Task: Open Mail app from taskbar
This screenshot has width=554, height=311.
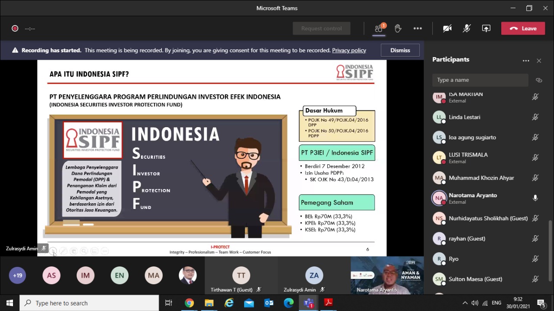Action: 249,303
